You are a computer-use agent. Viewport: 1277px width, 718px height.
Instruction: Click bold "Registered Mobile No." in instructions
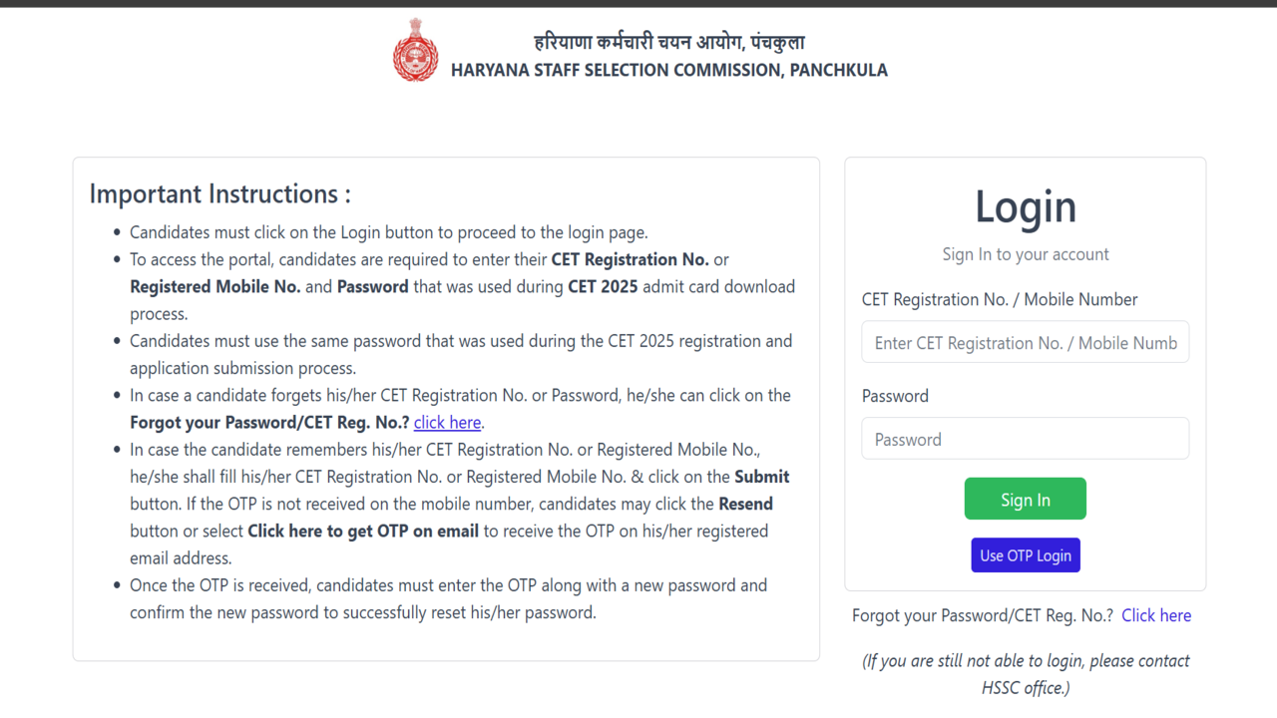point(214,287)
